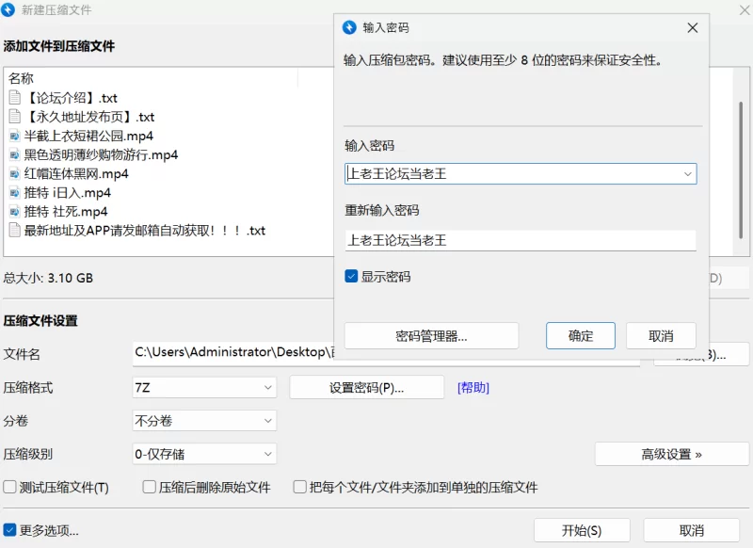This screenshot has height=548, width=753.
Task: Select file name 推特 社死.mp4
Action: pos(66,211)
